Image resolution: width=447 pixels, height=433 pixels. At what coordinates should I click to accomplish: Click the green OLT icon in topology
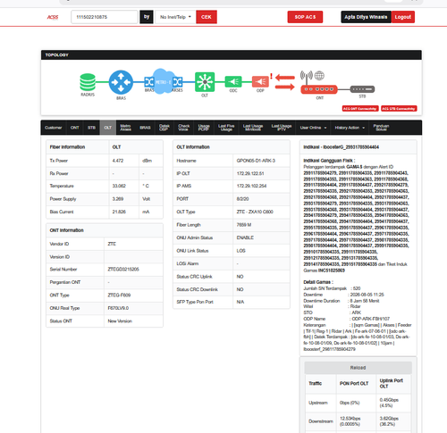(x=205, y=82)
